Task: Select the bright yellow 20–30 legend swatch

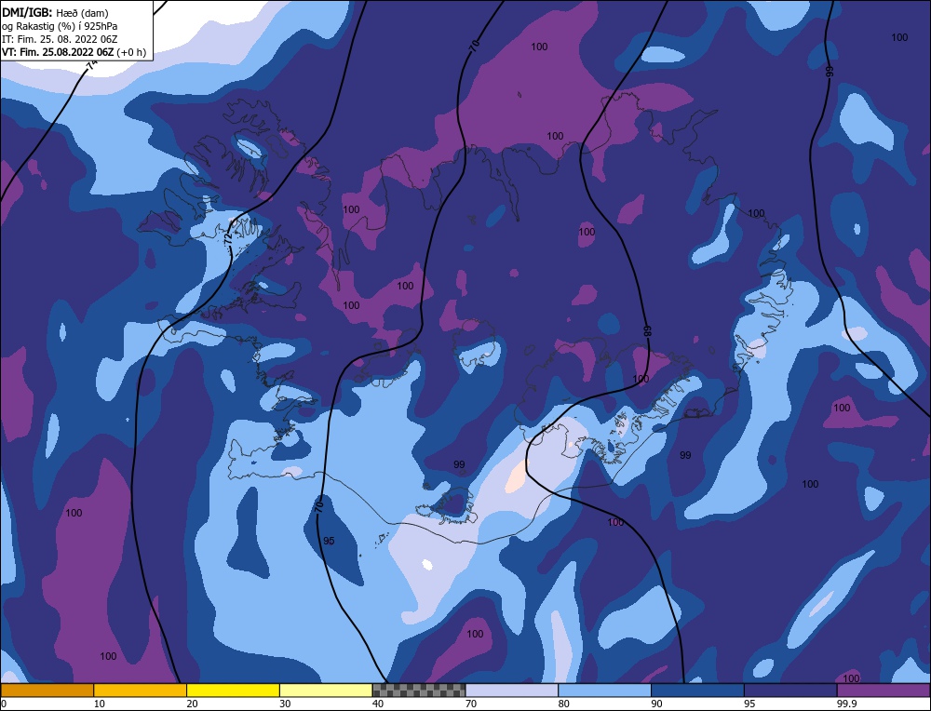Action: pyautogui.click(x=233, y=691)
